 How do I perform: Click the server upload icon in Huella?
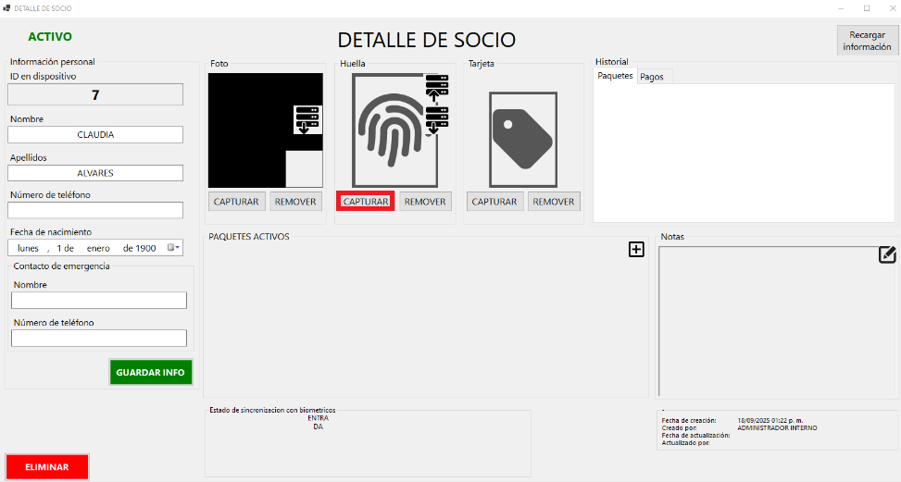click(436, 88)
